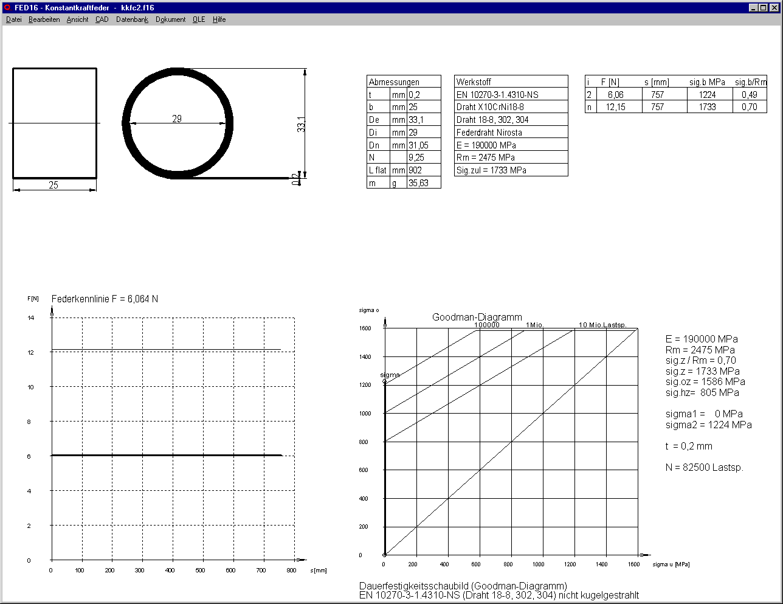Click the FED16 app icon in title bar
Image resolution: width=783 pixels, height=604 pixels.
pos(7,8)
